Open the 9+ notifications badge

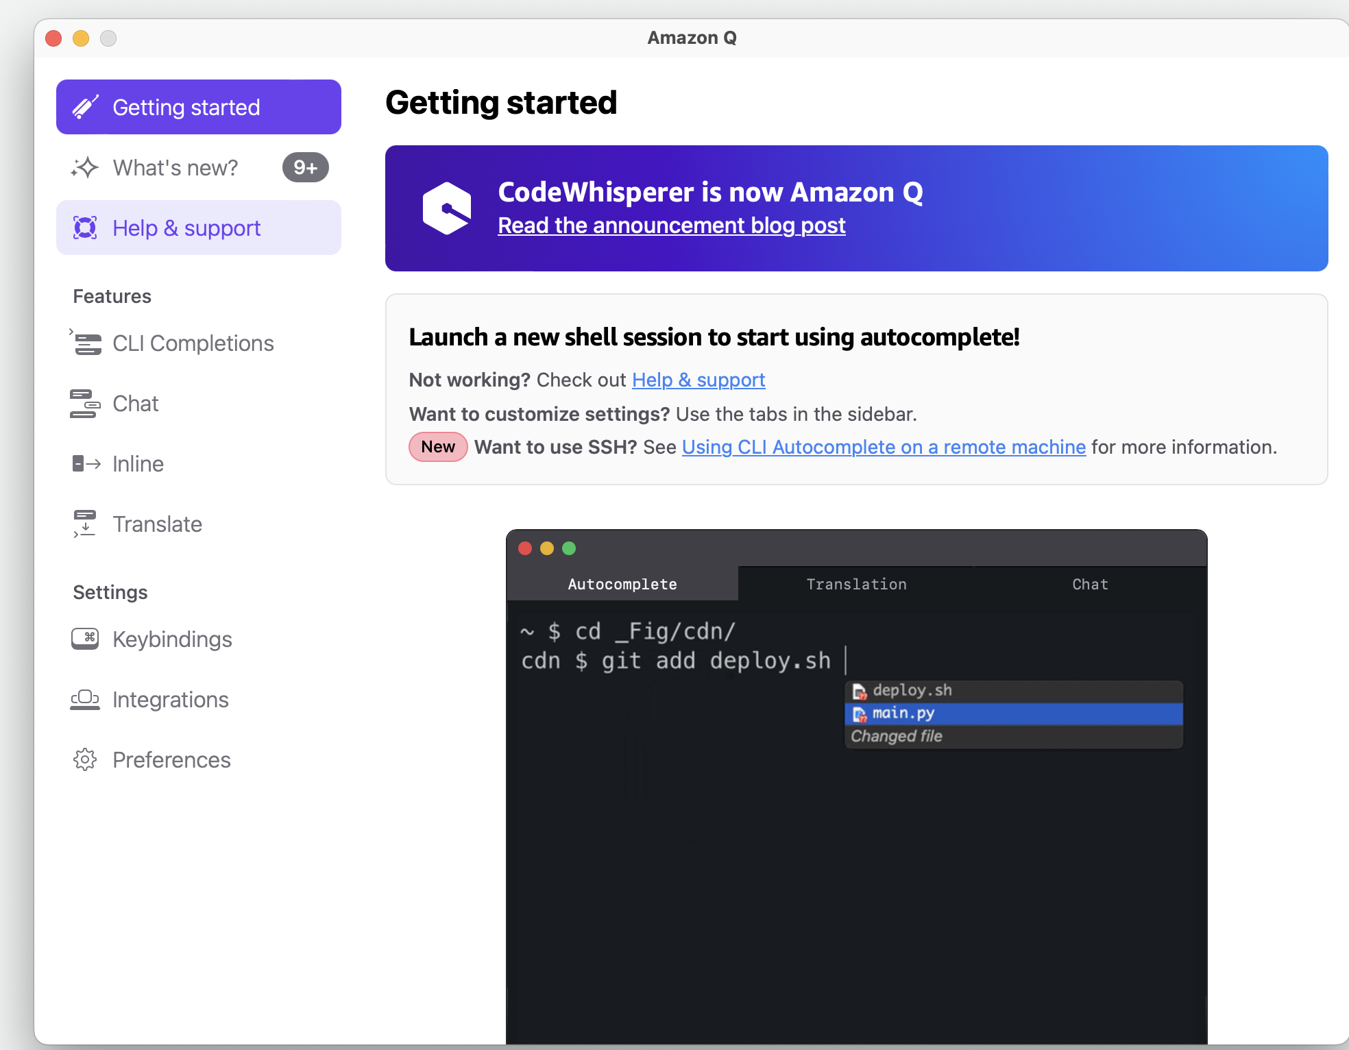coord(306,167)
